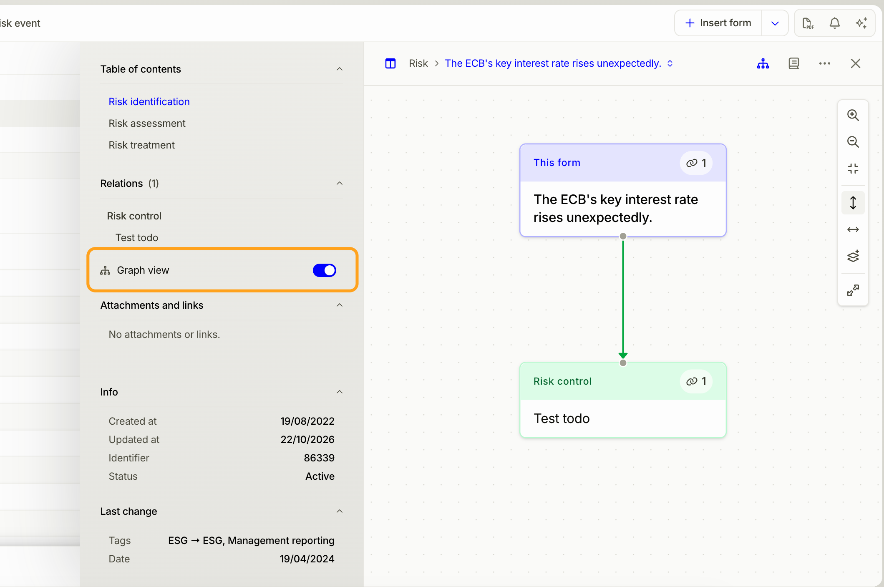Open the Insert form dropdown arrow
Image resolution: width=884 pixels, height=587 pixels.
775,23
